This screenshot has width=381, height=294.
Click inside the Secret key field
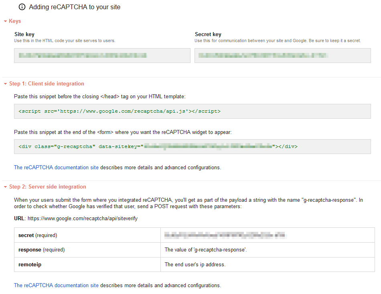(282, 55)
